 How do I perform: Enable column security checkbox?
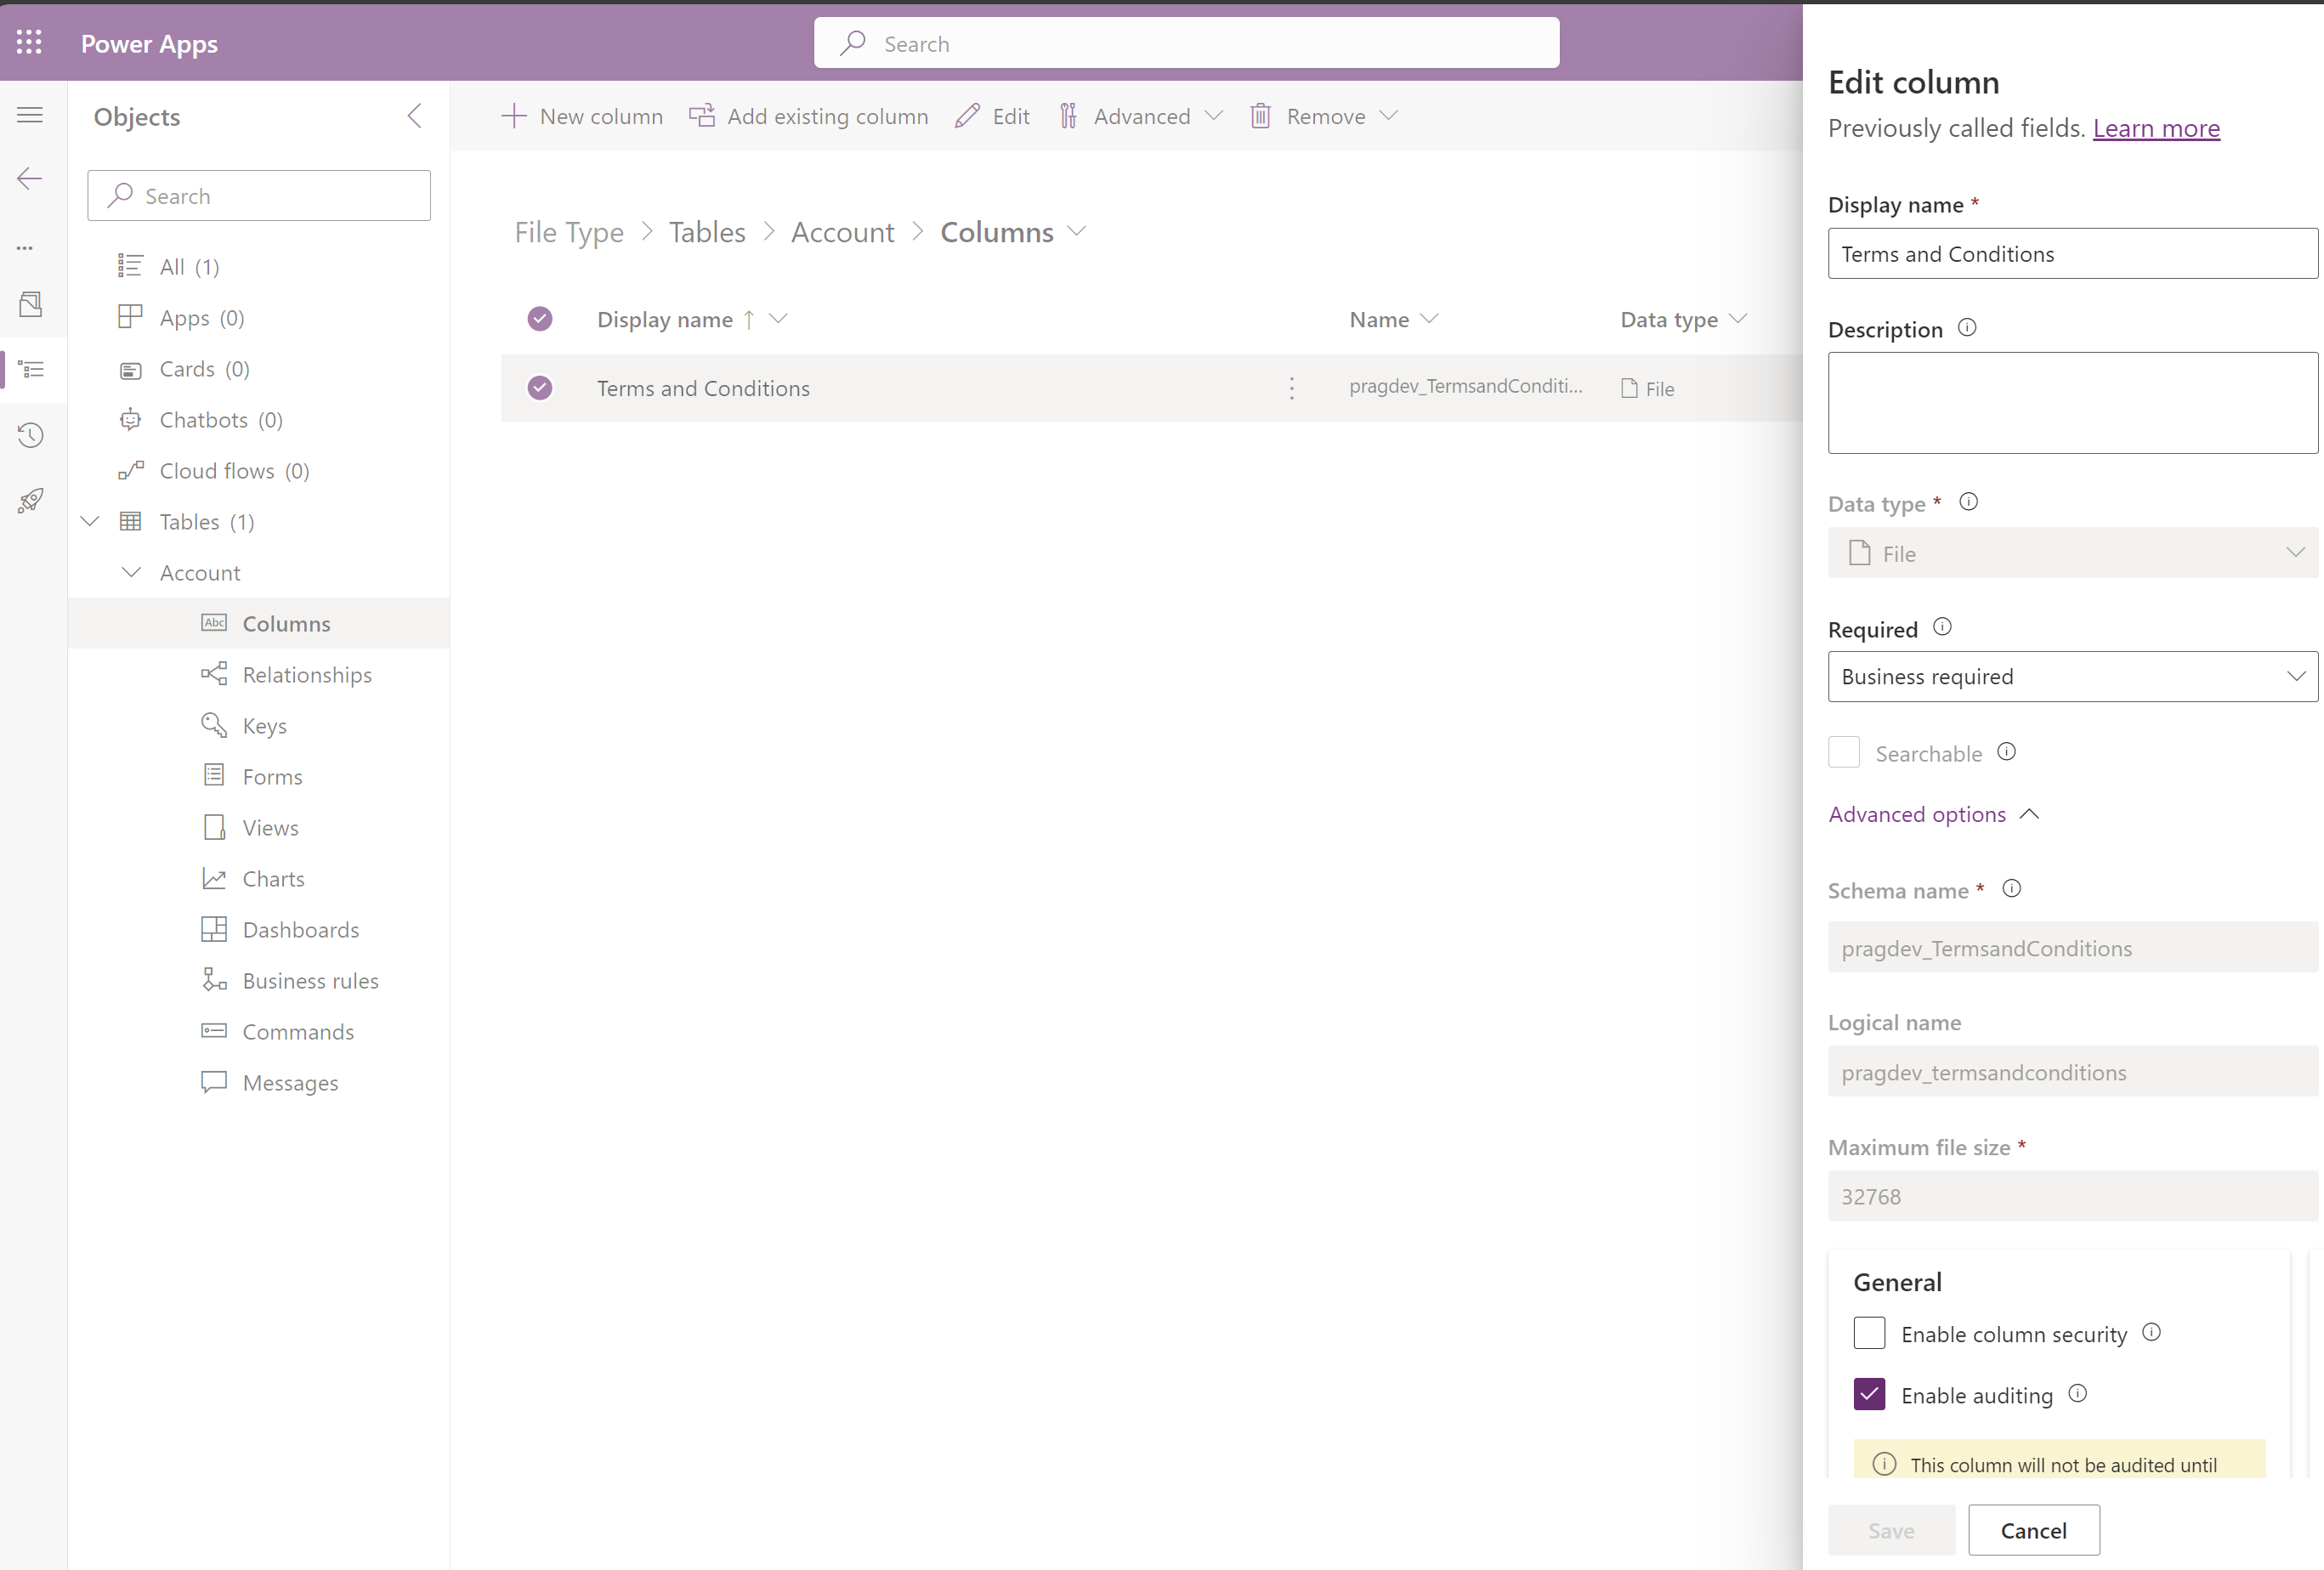1868,1333
